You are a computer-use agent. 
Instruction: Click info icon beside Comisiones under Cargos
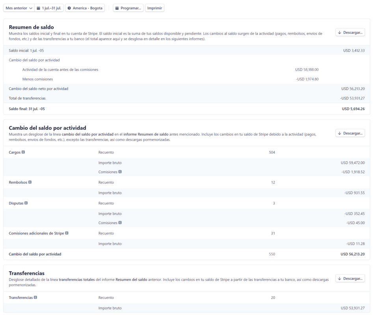pos(120,172)
